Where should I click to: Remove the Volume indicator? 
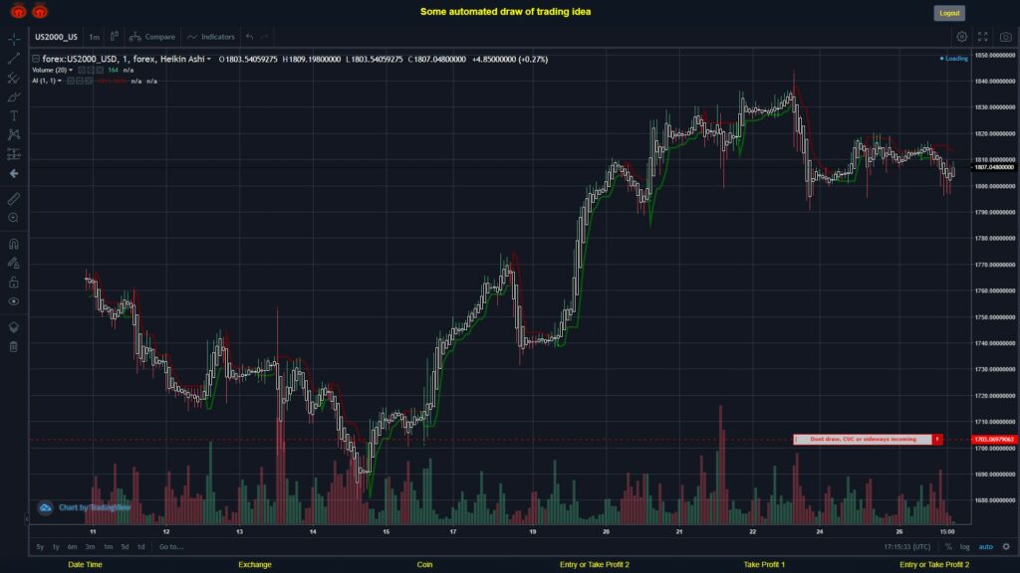coord(100,71)
